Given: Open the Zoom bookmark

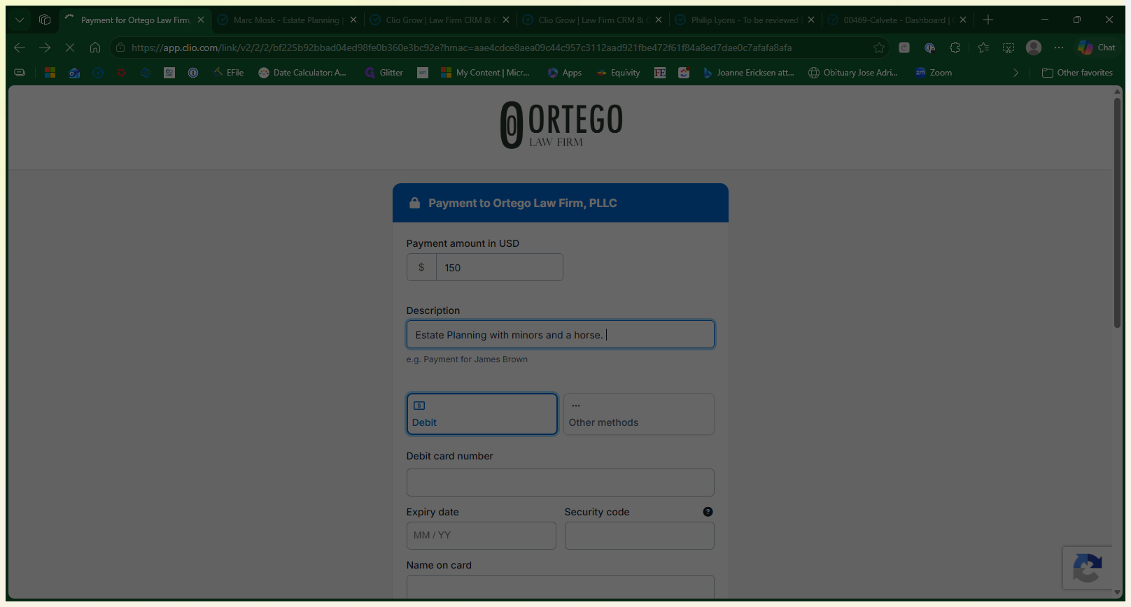Looking at the screenshot, I should [934, 73].
